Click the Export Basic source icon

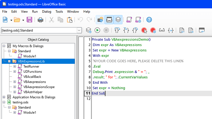(x=190, y=30)
